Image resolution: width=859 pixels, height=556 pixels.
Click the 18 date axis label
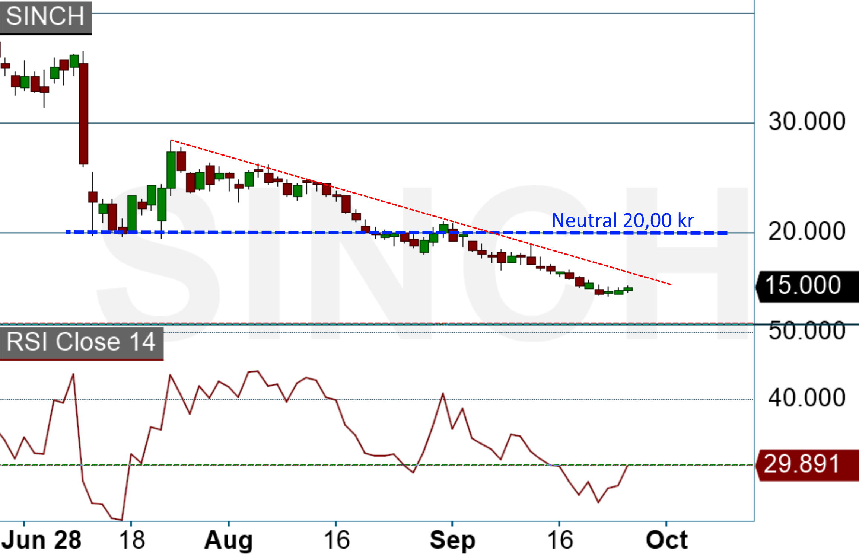[132, 540]
